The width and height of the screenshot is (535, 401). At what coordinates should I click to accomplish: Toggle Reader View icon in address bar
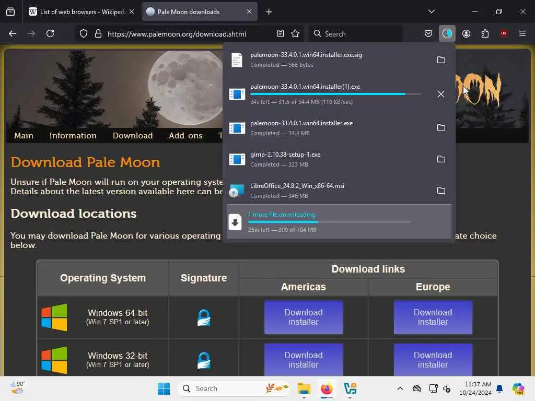click(x=281, y=34)
